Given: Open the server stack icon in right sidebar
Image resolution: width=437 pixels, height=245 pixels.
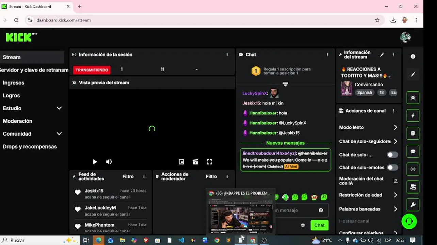Looking at the screenshot, I should click(x=413, y=187).
